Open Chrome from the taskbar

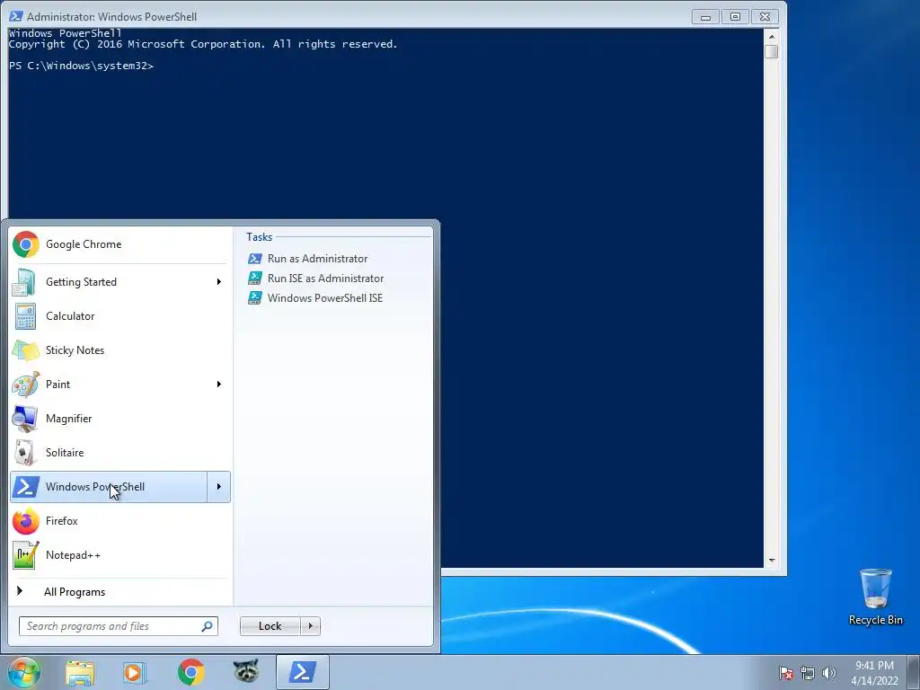tap(190, 672)
